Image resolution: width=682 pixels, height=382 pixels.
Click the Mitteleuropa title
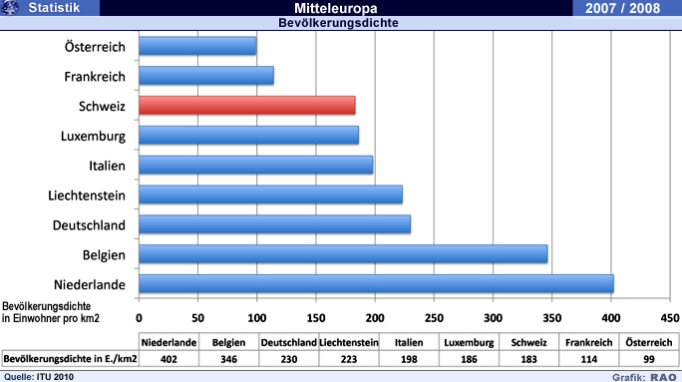coord(336,8)
